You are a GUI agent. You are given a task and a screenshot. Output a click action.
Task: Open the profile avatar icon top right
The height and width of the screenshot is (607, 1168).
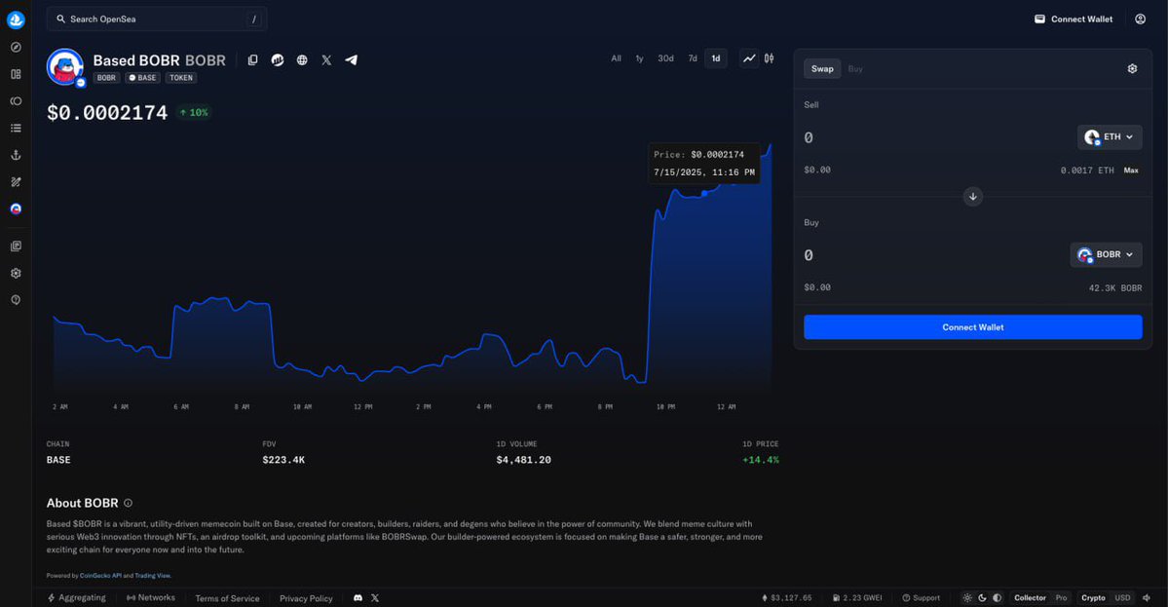tap(1141, 19)
